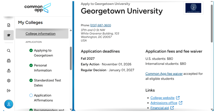Visit the Admissions office link
The width and height of the screenshot is (215, 112).
pyautogui.click(x=164, y=103)
